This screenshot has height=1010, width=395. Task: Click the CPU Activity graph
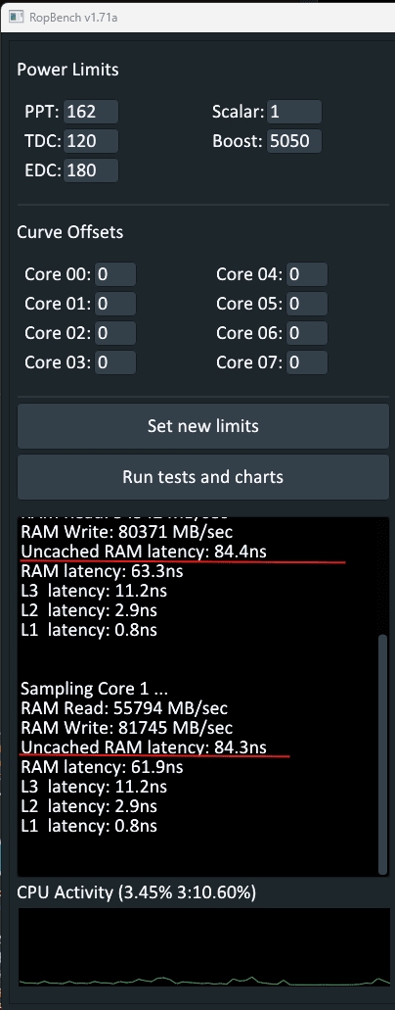pyautogui.click(x=203, y=947)
